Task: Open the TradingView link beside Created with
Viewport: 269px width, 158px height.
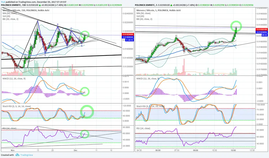Action: pos(27,155)
